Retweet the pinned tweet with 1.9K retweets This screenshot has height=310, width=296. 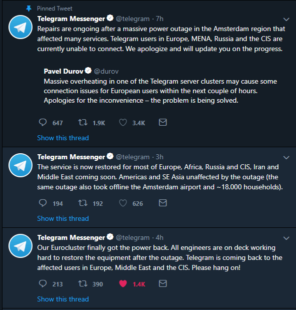[x=82, y=123]
